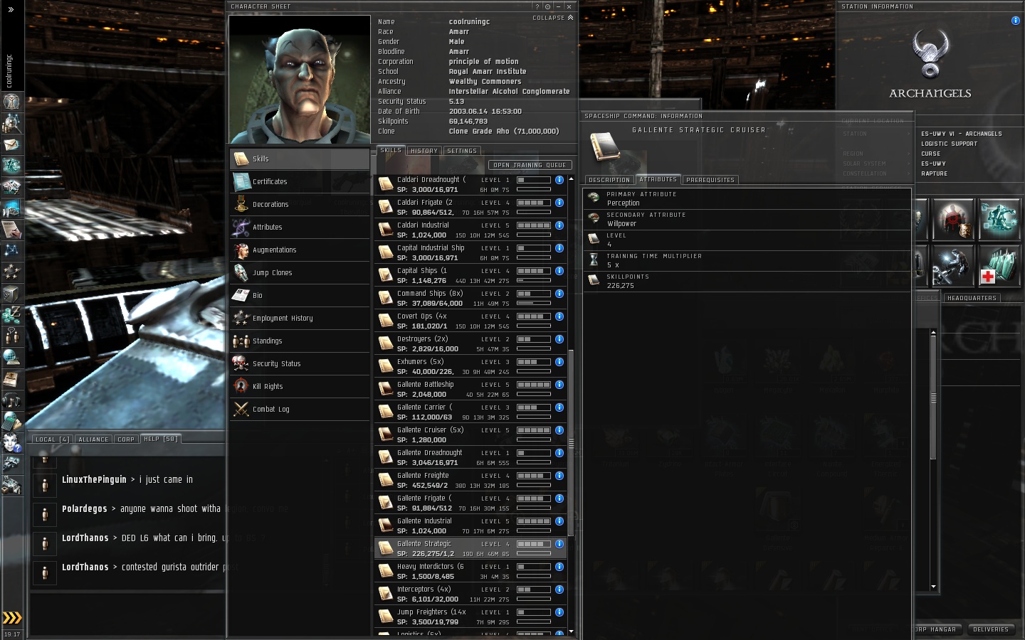This screenshot has height=640, width=1025.
Task: Click the Royal Amarr Institute school text
Action: pyautogui.click(x=488, y=72)
